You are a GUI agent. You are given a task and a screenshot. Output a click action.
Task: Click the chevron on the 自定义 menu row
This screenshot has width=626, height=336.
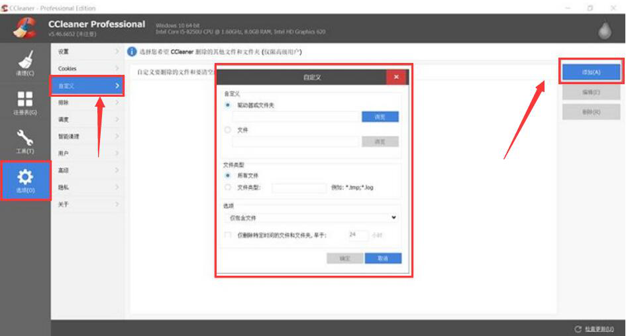tap(117, 85)
